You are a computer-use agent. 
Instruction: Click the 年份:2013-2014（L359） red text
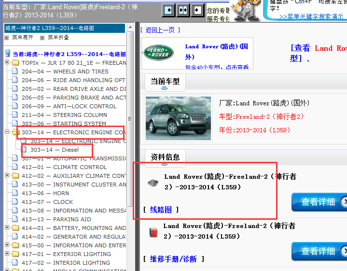[254, 130]
